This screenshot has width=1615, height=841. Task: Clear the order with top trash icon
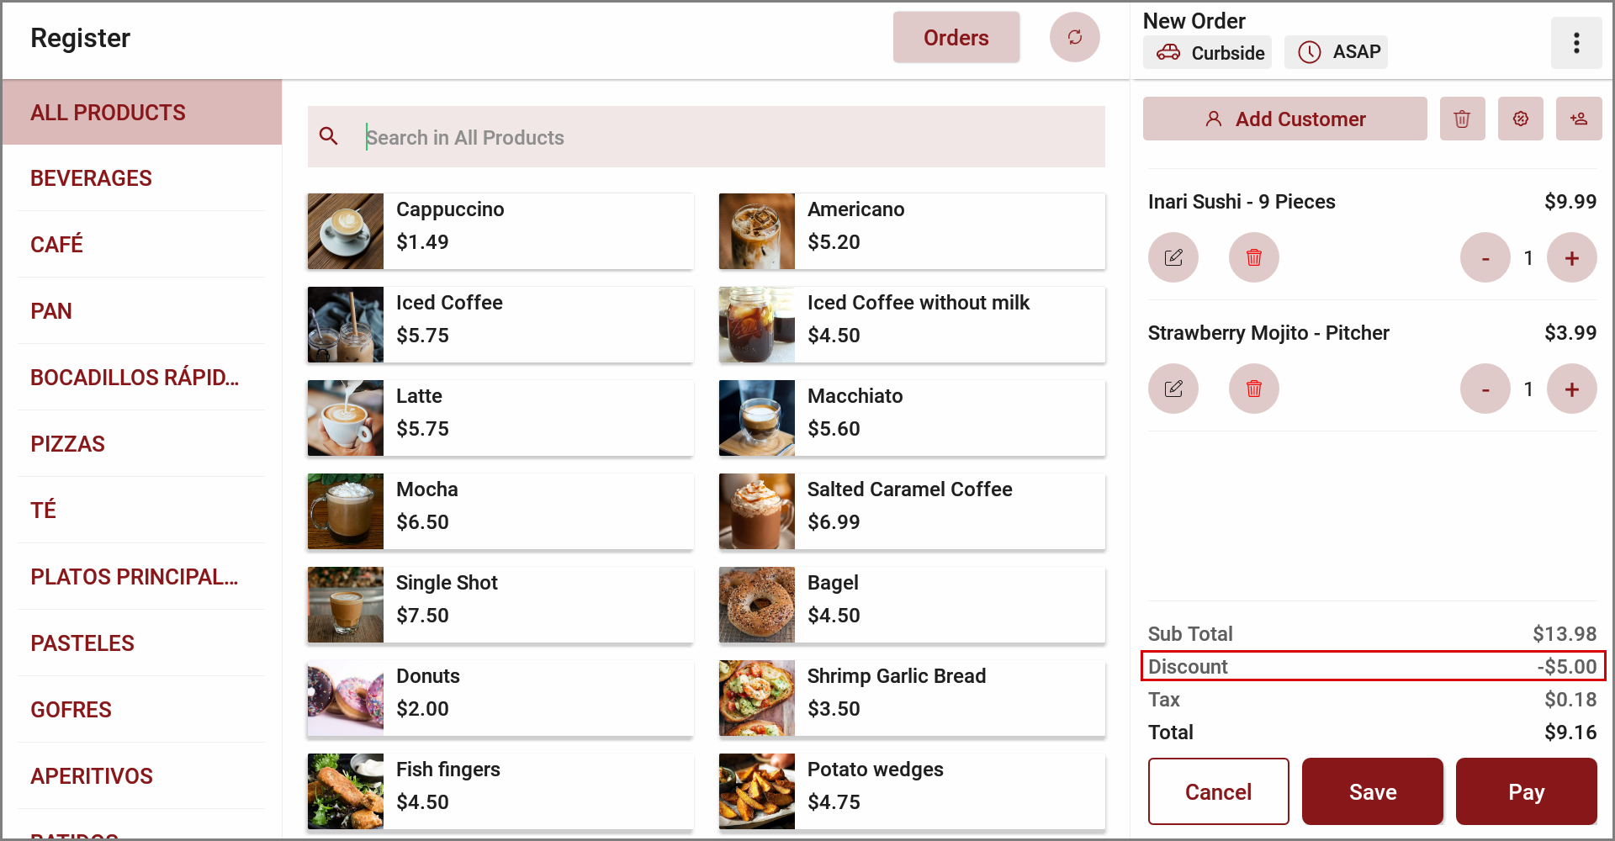click(1462, 119)
